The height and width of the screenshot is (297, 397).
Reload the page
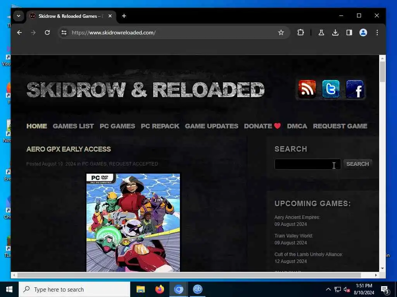click(47, 32)
